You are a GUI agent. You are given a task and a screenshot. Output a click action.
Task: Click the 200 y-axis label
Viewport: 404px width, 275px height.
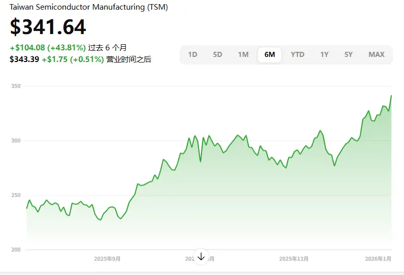[x=16, y=250]
